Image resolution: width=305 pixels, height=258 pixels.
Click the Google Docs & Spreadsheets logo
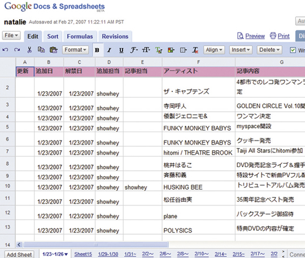click(54, 7)
